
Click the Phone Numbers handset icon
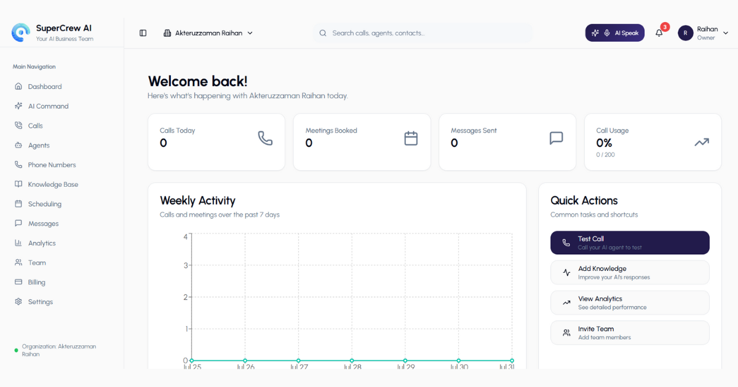(x=18, y=165)
